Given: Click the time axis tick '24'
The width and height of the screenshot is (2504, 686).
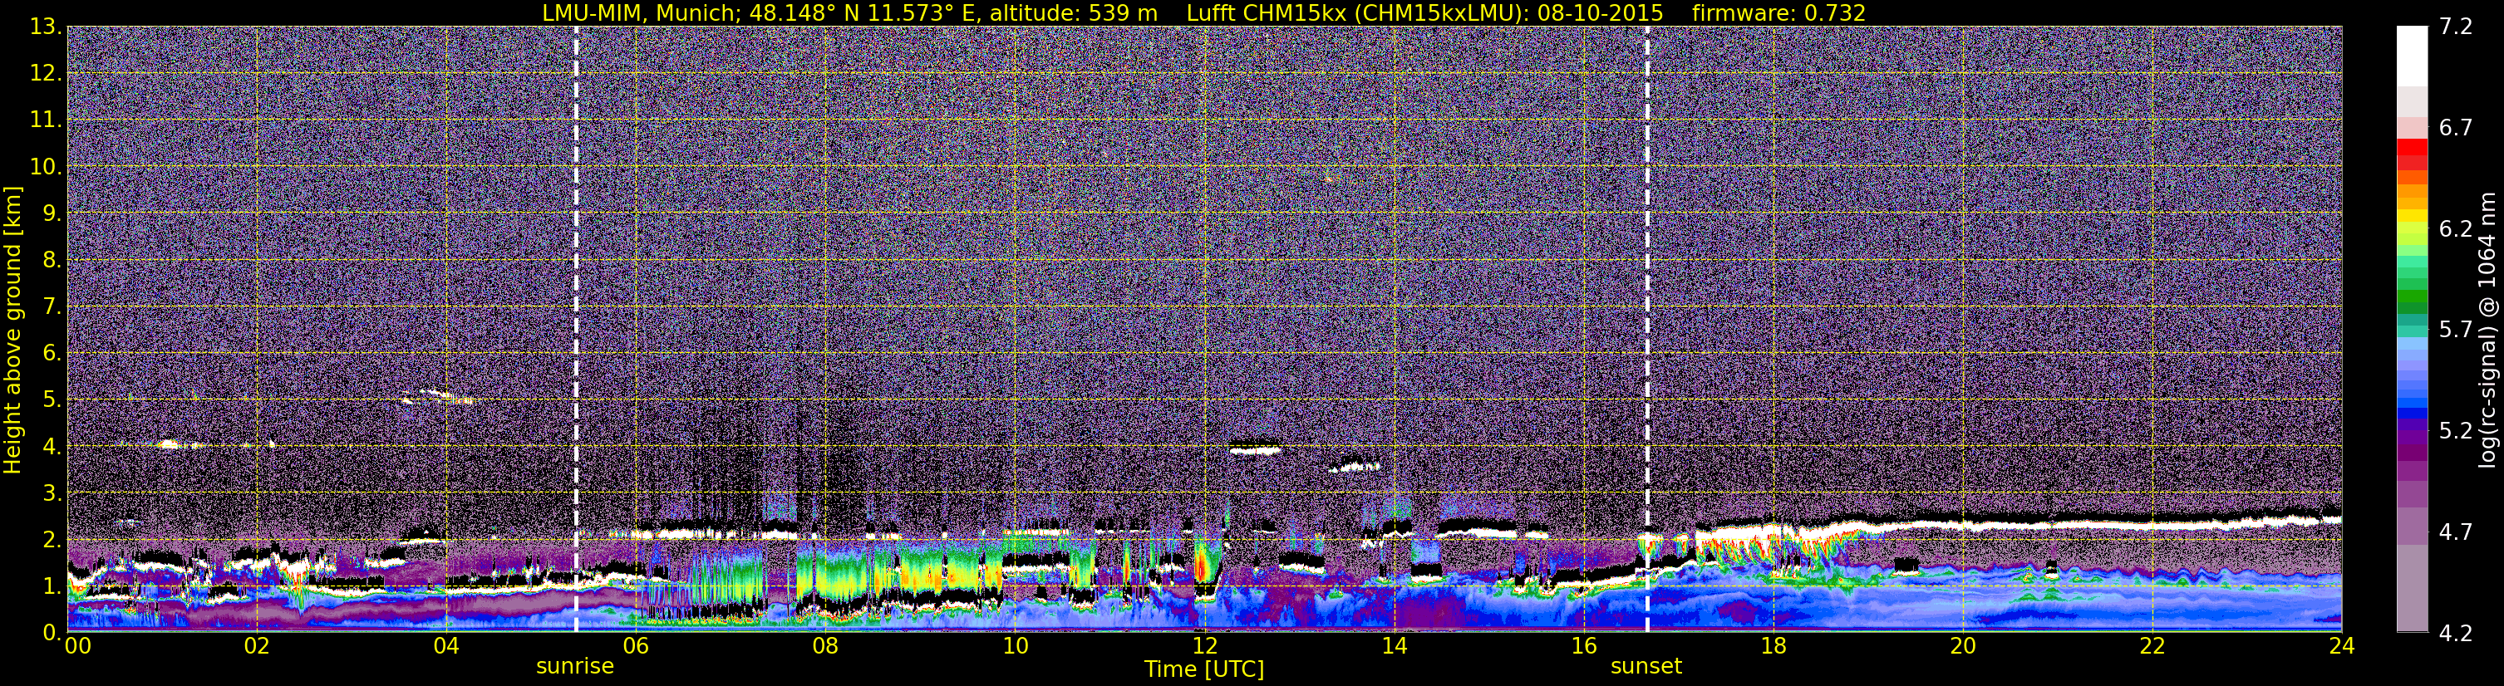Looking at the screenshot, I should pyautogui.click(x=2342, y=646).
